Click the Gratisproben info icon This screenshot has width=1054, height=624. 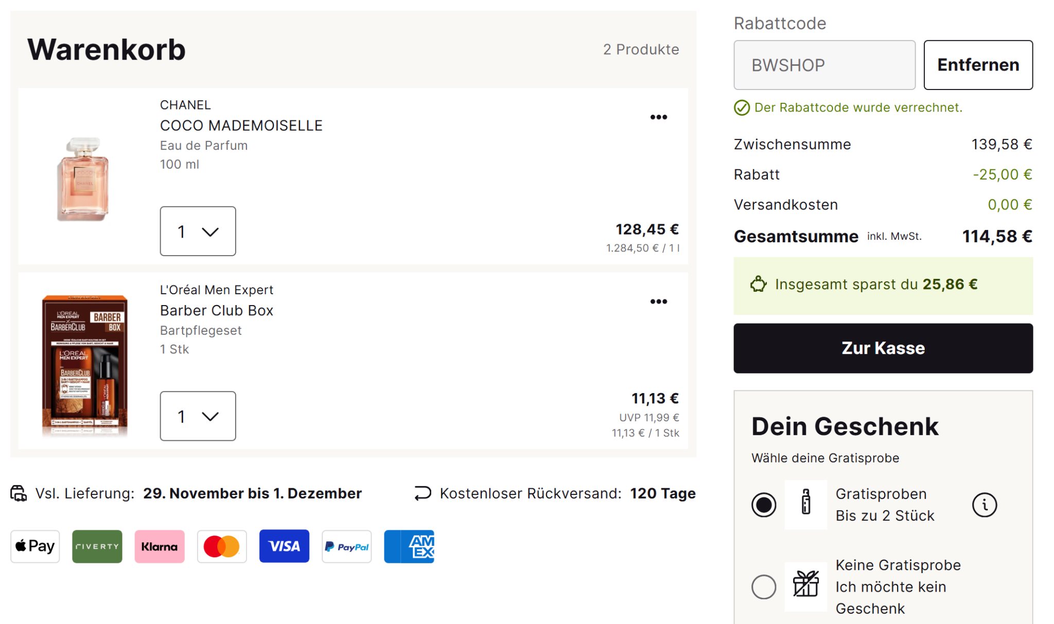984,505
